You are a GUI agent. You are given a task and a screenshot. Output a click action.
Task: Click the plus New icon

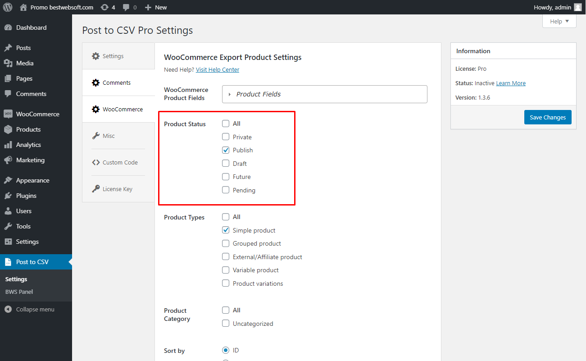click(x=148, y=7)
